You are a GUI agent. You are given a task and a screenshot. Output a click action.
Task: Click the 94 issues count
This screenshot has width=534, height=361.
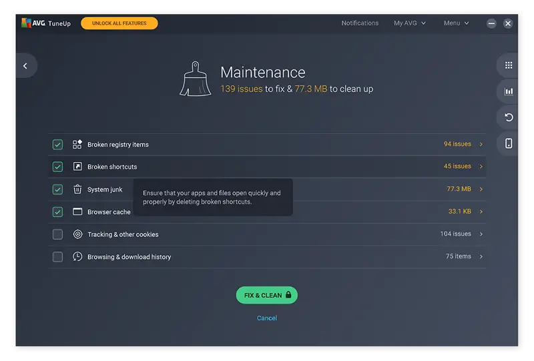pos(457,143)
